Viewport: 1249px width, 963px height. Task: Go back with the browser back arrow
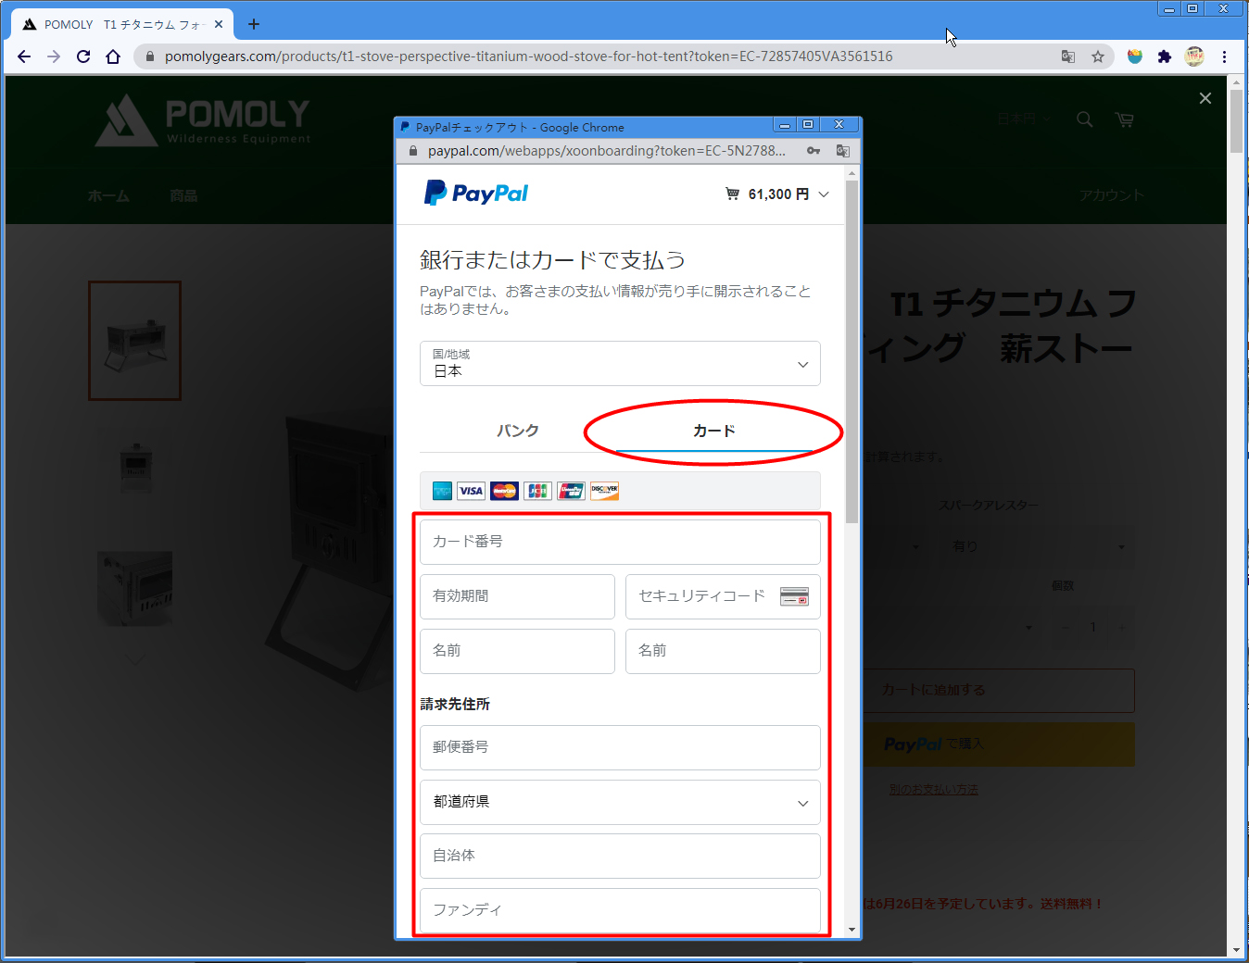click(x=24, y=56)
